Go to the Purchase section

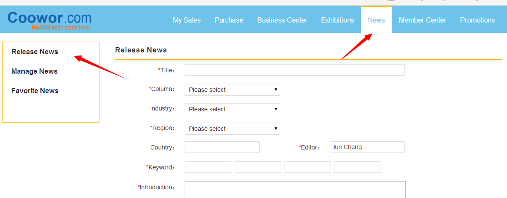(x=229, y=20)
